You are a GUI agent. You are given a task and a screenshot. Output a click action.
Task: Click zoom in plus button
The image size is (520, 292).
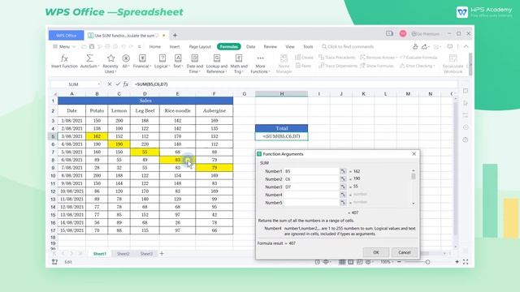tap(457, 262)
